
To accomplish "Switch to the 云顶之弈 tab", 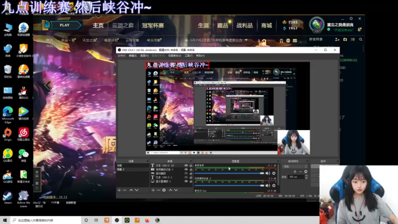I will (123, 26).
